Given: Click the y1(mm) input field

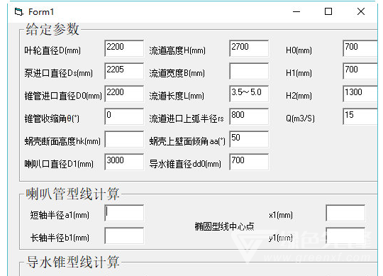Looking at the screenshot, I should pos(345,236).
